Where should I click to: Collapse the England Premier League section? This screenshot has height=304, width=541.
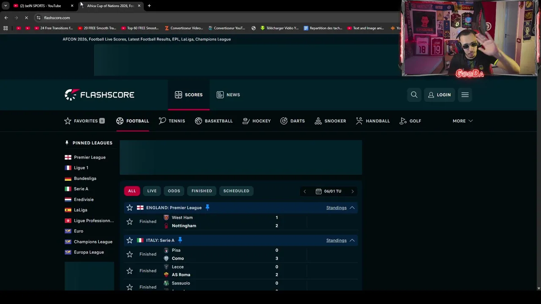[x=352, y=208]
